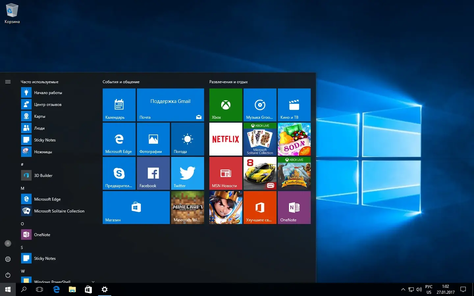Screen dimensions: 474x296
Task: Expand the Windows PowerShell entry chevron
Action: (x=93, y=282)
